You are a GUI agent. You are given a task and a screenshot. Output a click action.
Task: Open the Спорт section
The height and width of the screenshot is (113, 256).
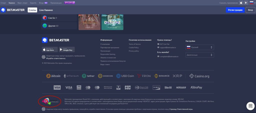3,3
